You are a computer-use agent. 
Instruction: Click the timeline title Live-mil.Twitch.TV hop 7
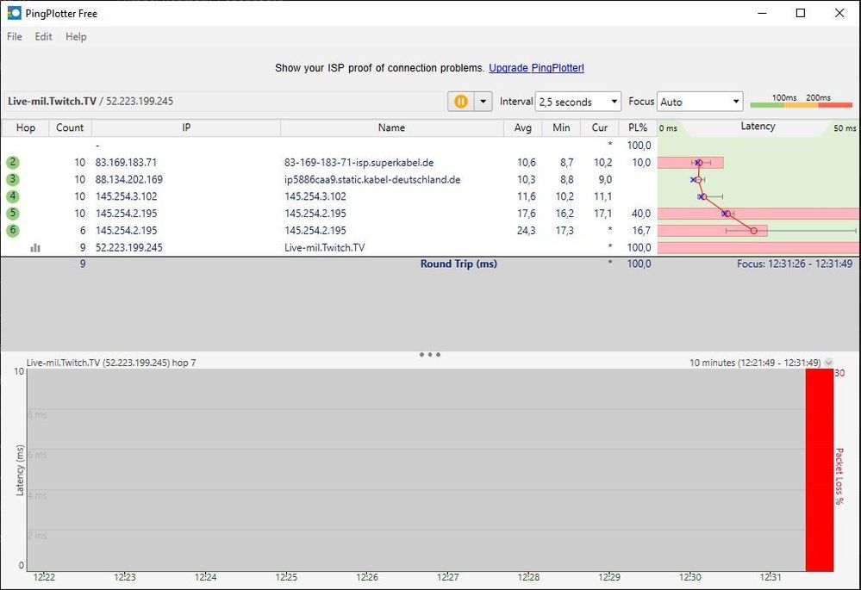(111, 363)
